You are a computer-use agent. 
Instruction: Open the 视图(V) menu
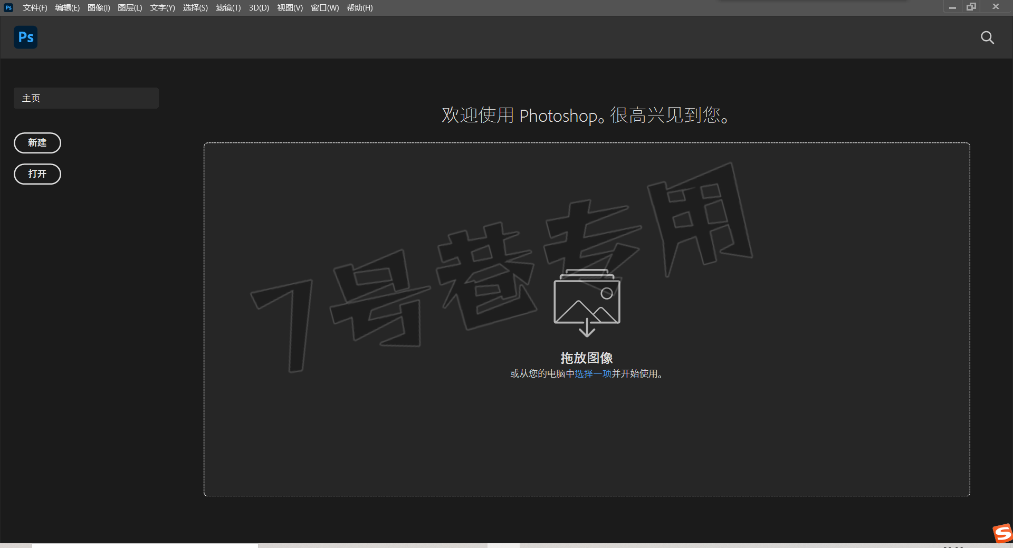(x=290, y=8)
